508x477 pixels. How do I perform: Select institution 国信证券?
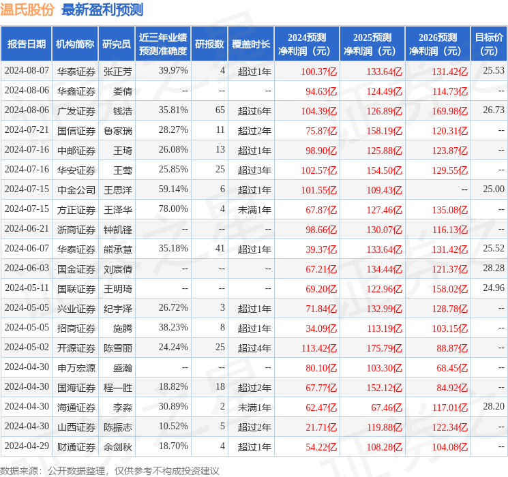(x=76, y=131)
